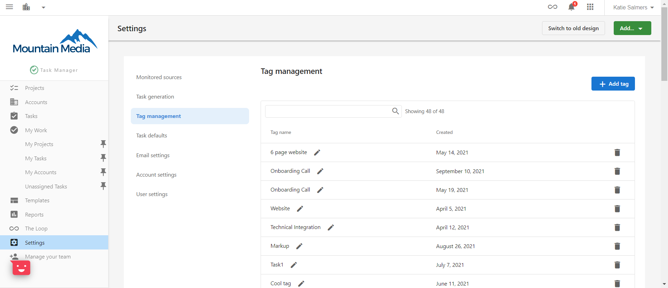Open the green Add... dropdown
668x288 pixels.
tap(632, 28)
